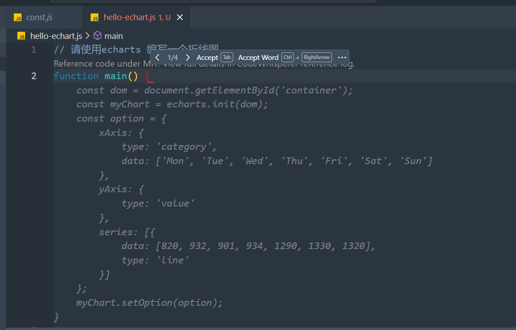The height and width of the screenshot is (330, 516).
Task: Click the getElementById('container') suggestion line
Action: click(x=214, y=90)
